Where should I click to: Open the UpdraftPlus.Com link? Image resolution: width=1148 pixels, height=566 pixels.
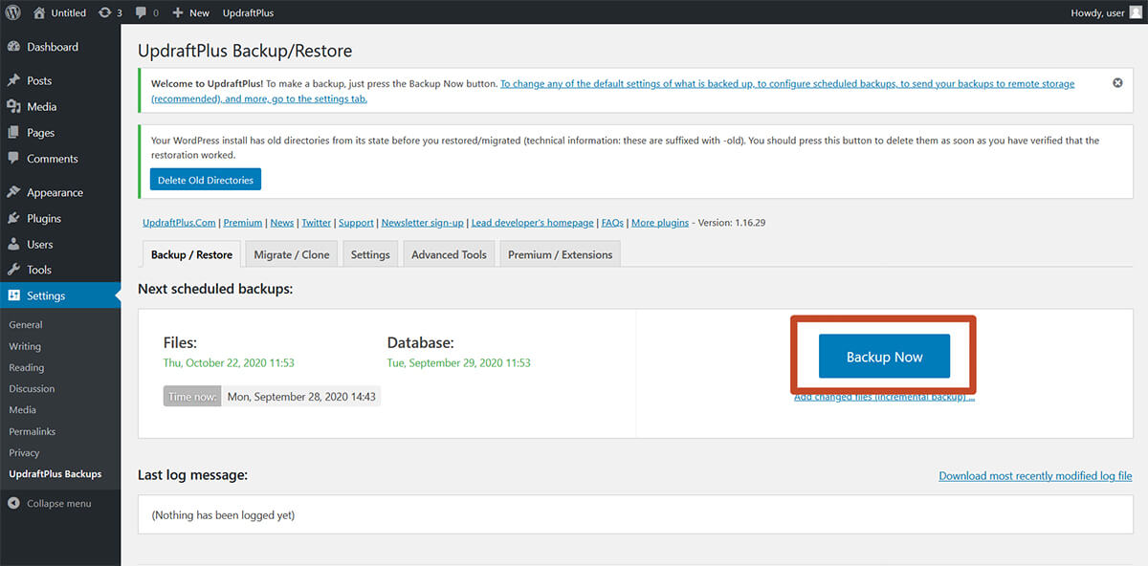(x=179, y=223)
